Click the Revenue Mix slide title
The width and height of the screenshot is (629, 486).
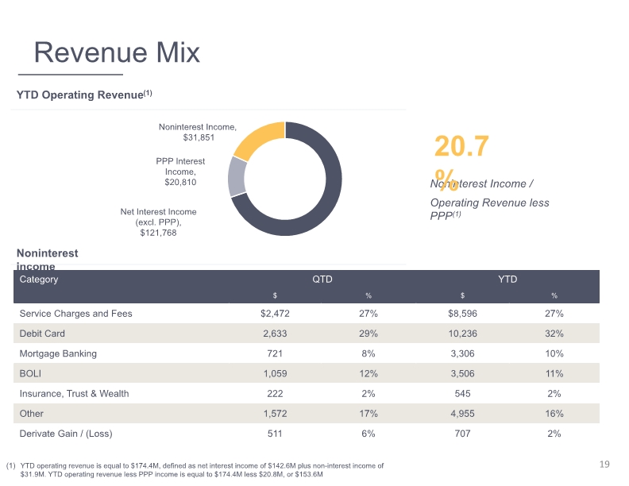tap(117, 52)
